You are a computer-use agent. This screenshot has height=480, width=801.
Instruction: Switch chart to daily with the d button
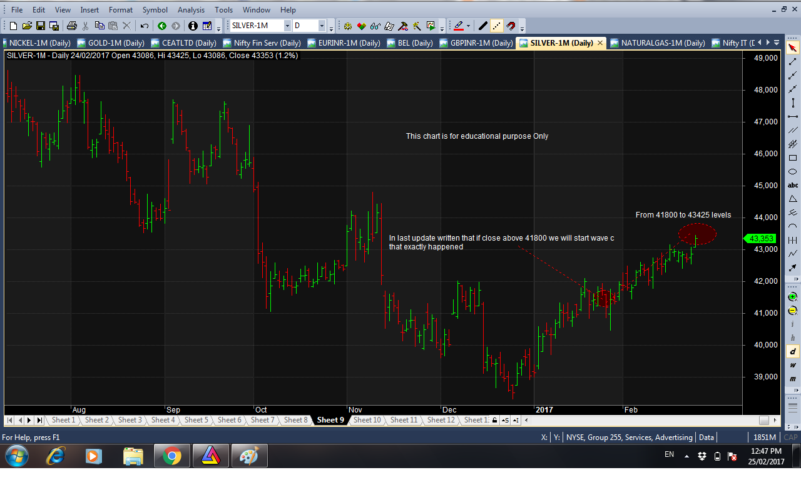792,351
